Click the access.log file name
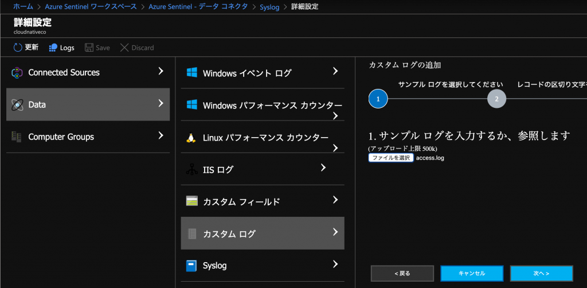587x288 pixels. tap(430, 158)
